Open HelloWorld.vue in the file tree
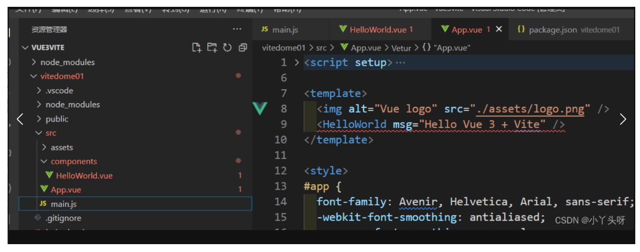Viewport: 640px width, 252px height. pyautogui.click(x=79, y=176)
